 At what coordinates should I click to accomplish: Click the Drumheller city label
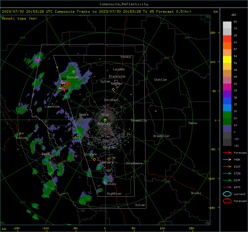click(x=161, y=136)
